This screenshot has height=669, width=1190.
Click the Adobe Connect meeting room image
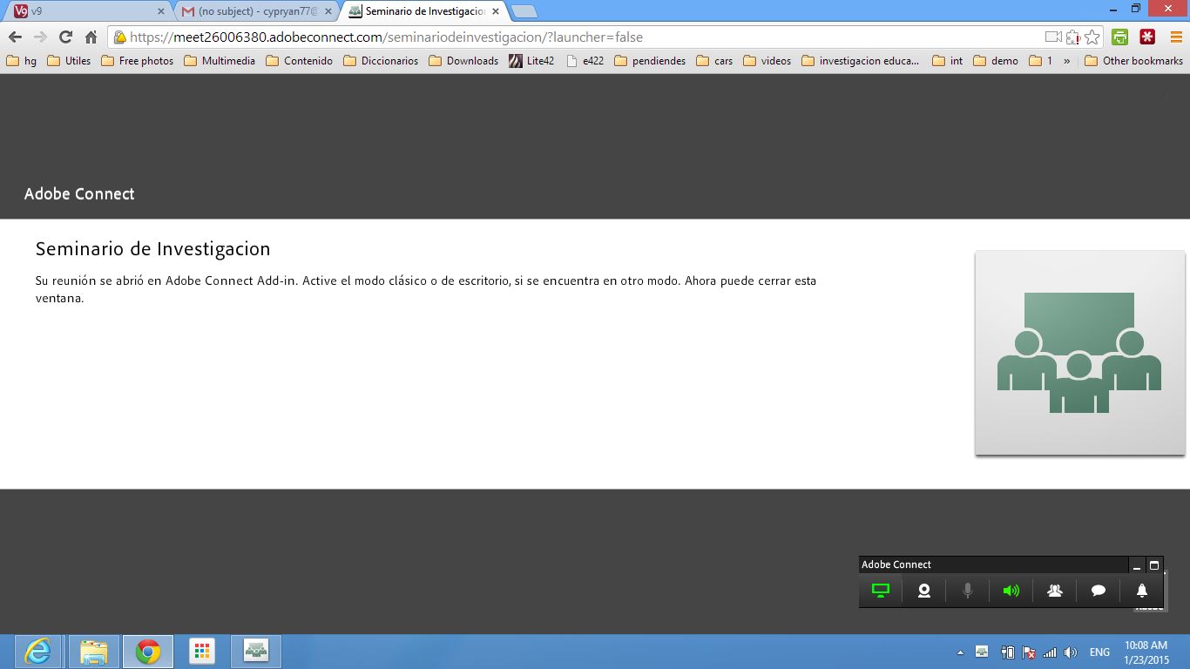(1079, 353)
